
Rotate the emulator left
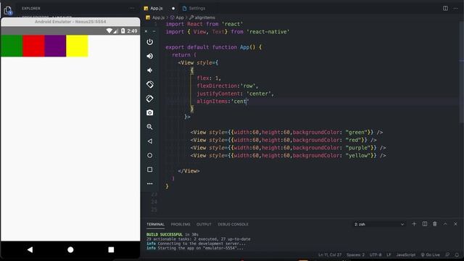pos(150,84)
